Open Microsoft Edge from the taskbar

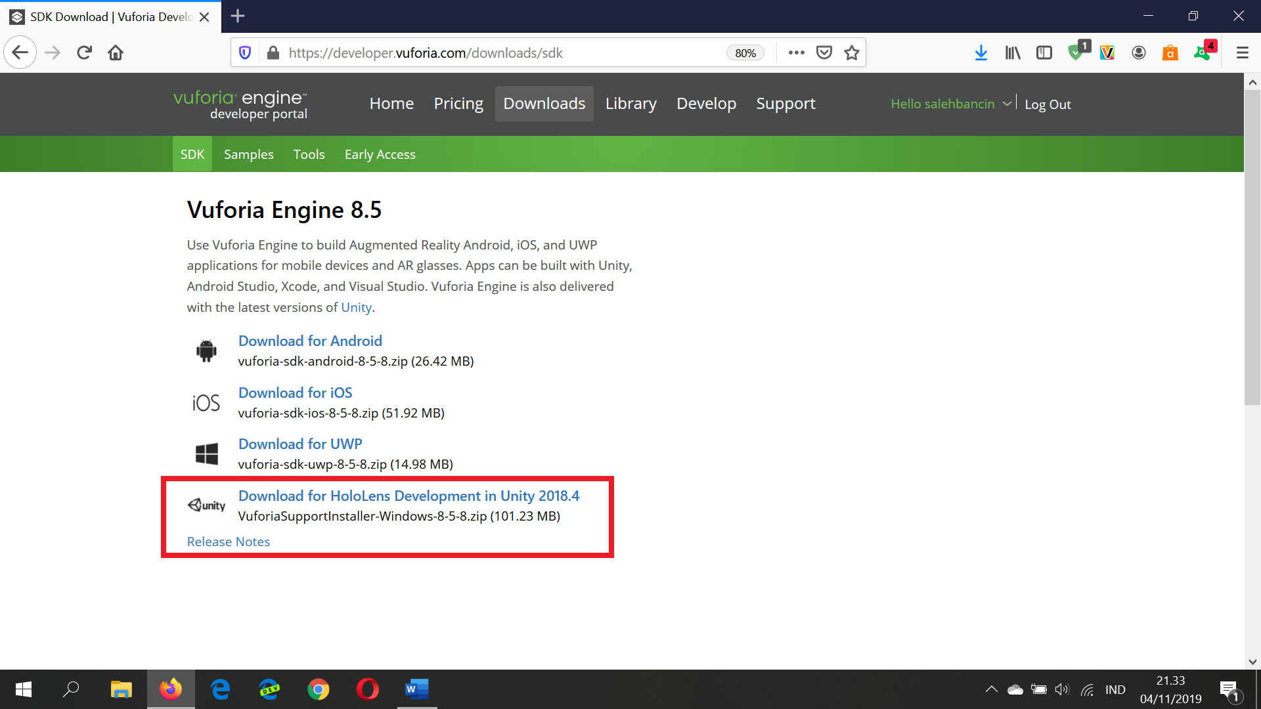coord(220,689)
